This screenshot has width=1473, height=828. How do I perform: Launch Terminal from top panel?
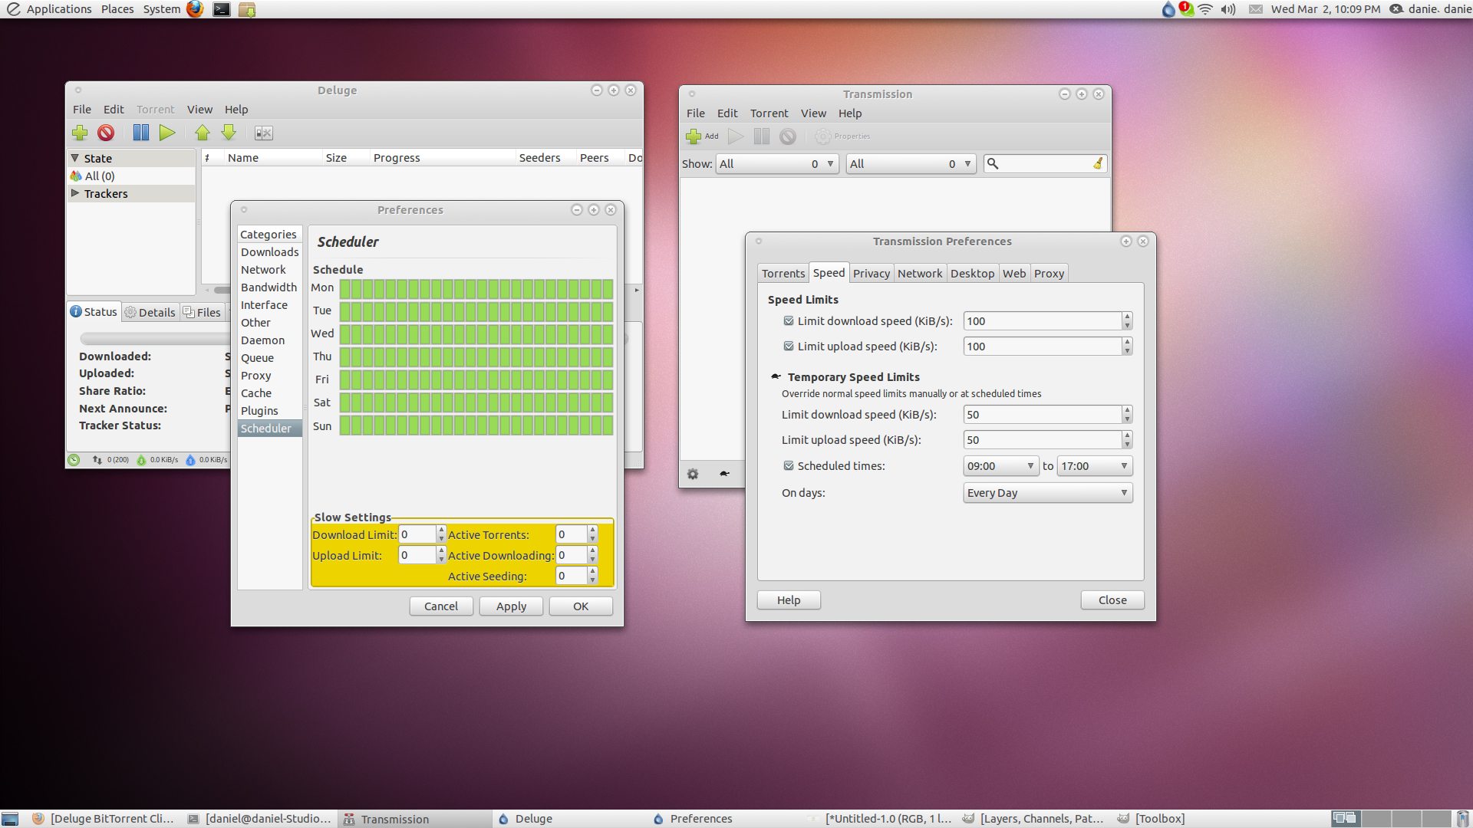(x=222, y=9)
